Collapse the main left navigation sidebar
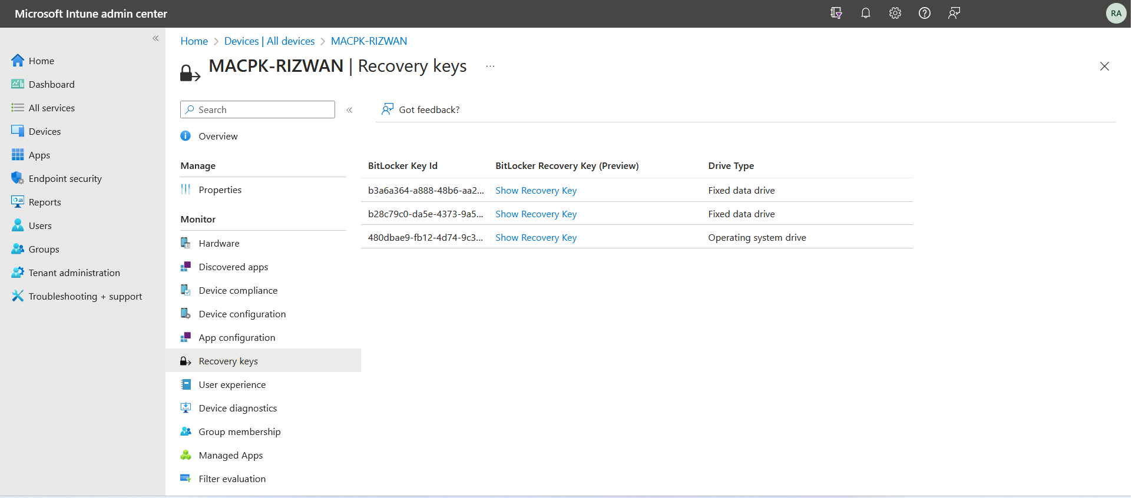Viewport: 1132px width, 498px height. [155, 38]
